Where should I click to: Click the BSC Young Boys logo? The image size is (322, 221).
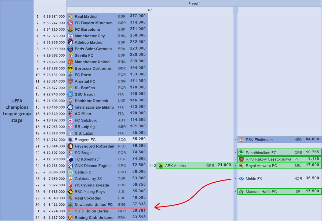pos(70,191)
